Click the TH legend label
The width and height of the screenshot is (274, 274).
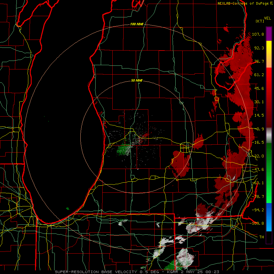click(x=262, y=237)
